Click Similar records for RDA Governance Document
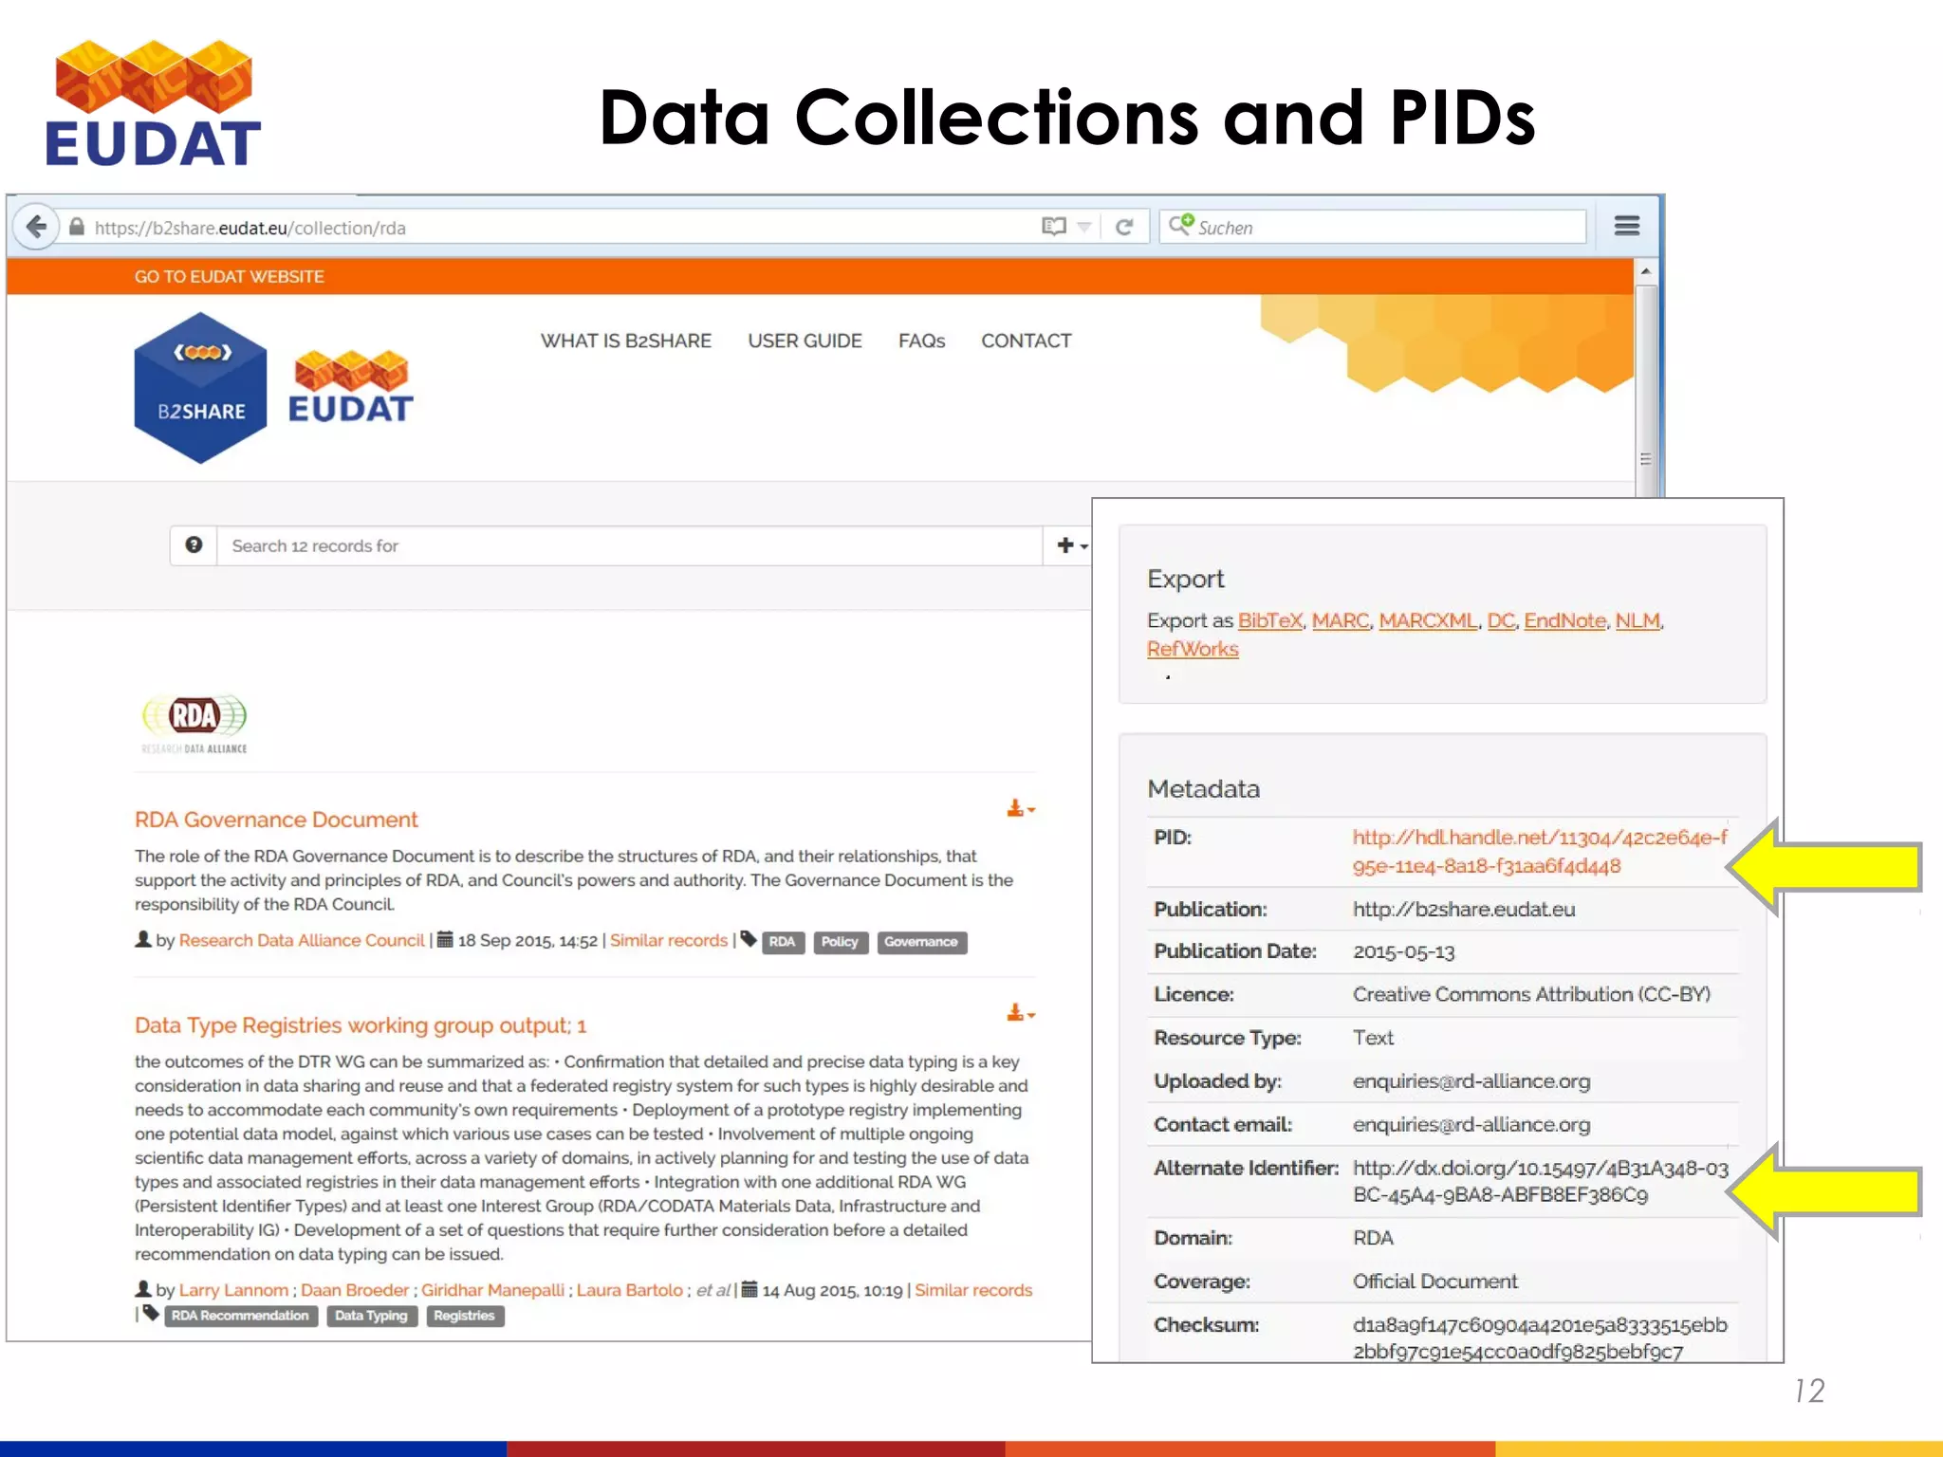This screenshot has width=1943, height=1457. (x=668, y=940)
